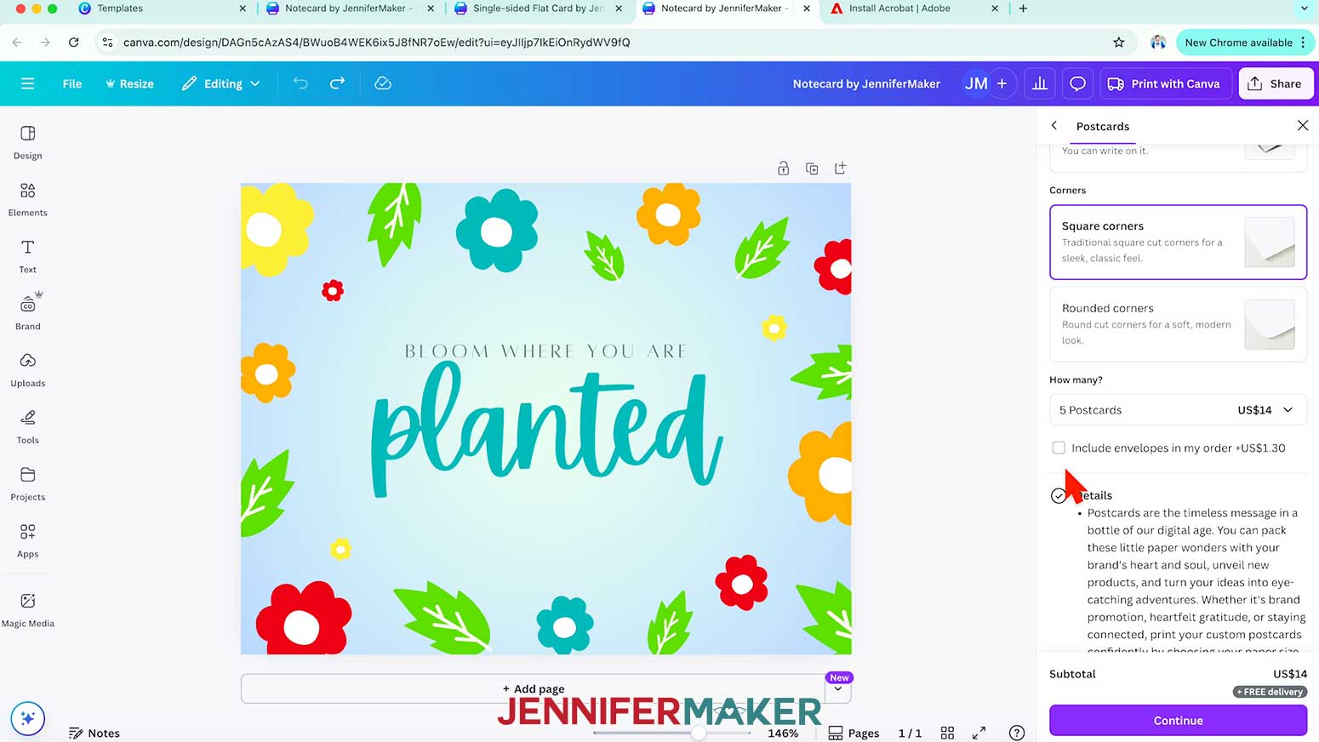
Task: Open a new browser tab
Action: pos(1023,9)
